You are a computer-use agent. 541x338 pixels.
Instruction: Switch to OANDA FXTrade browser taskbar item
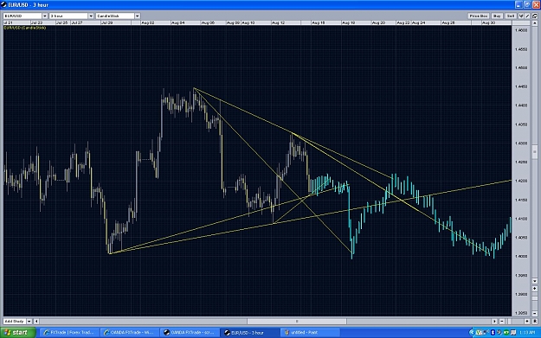click(x=129, y=333)
